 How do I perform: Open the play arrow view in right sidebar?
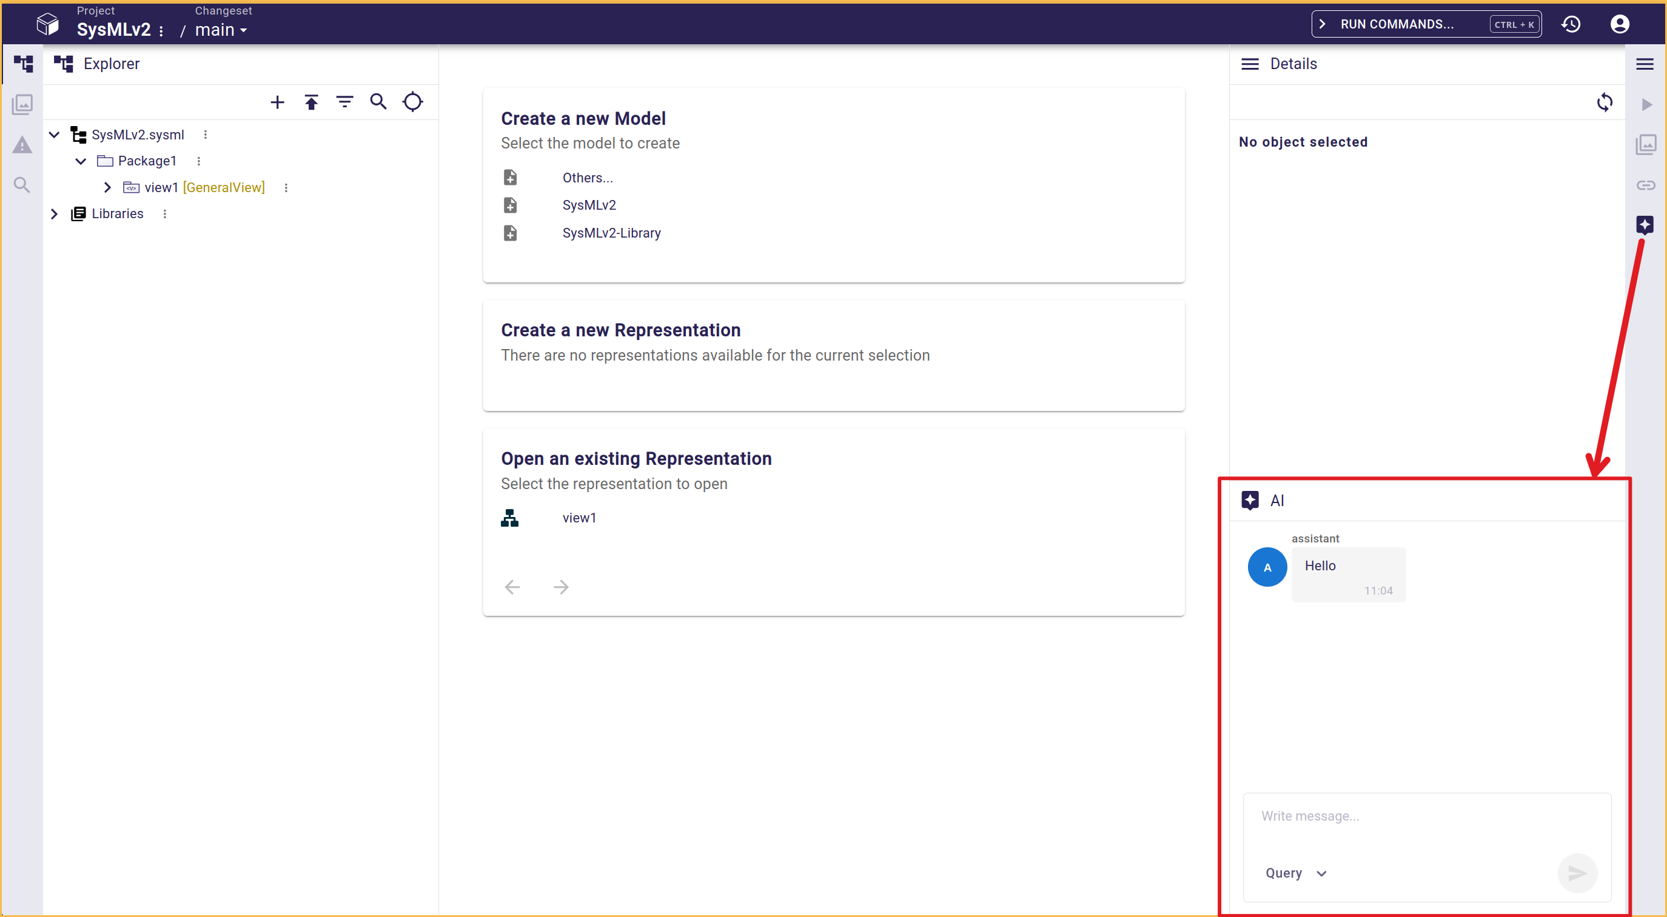click(x=1646, y=105)
